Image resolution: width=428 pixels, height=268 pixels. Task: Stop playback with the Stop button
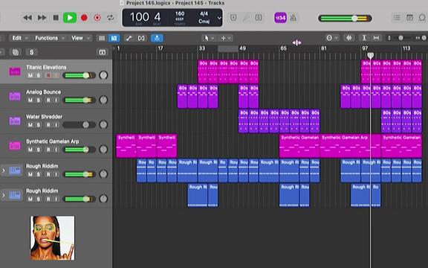pyautogui.click(x=56, y=18)
